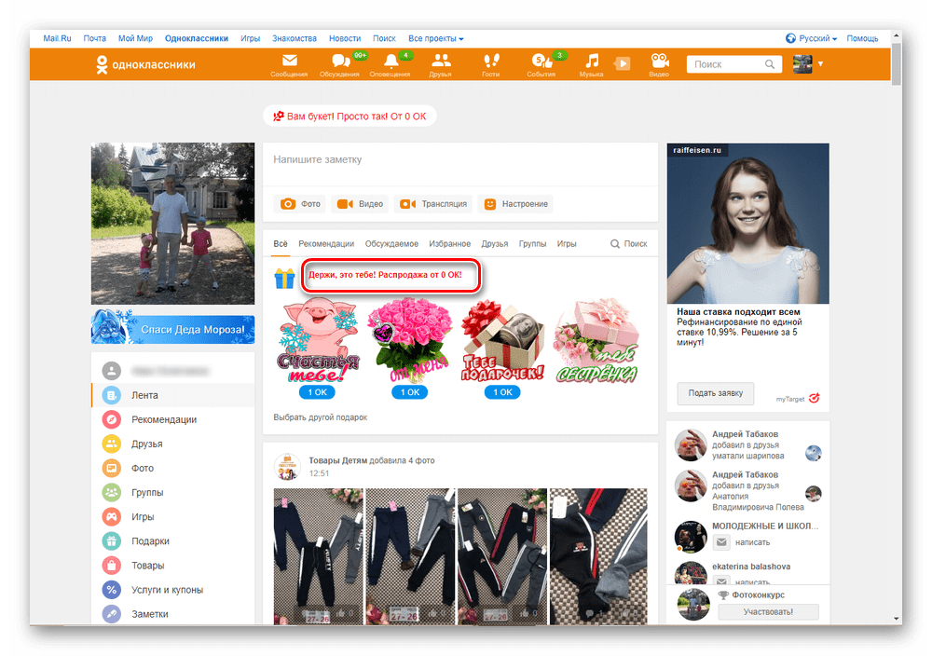Open Знакомства in the top menu bar
The image size is (932, 656).
click(x=295, y=38)
